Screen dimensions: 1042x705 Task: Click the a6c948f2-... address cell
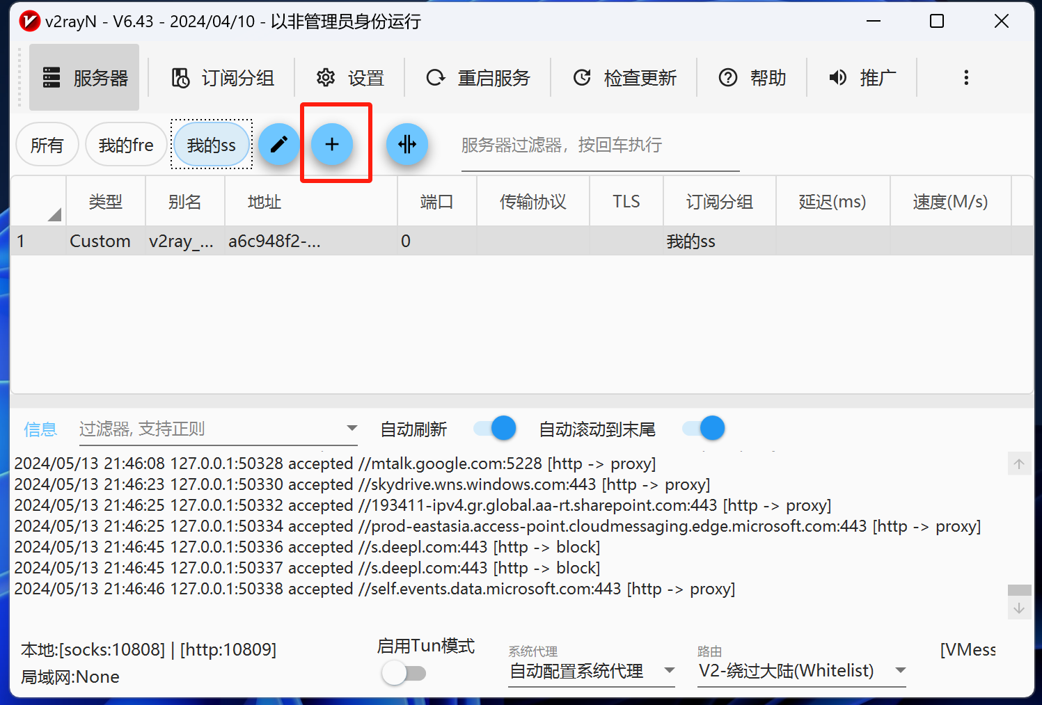click(x=311, y=241)
